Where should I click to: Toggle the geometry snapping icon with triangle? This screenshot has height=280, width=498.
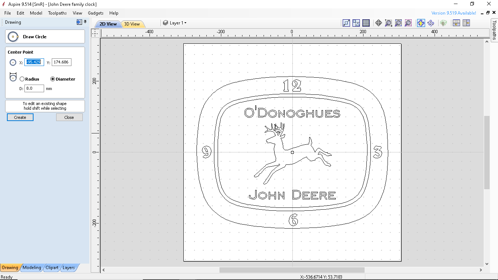coord(356,23)
